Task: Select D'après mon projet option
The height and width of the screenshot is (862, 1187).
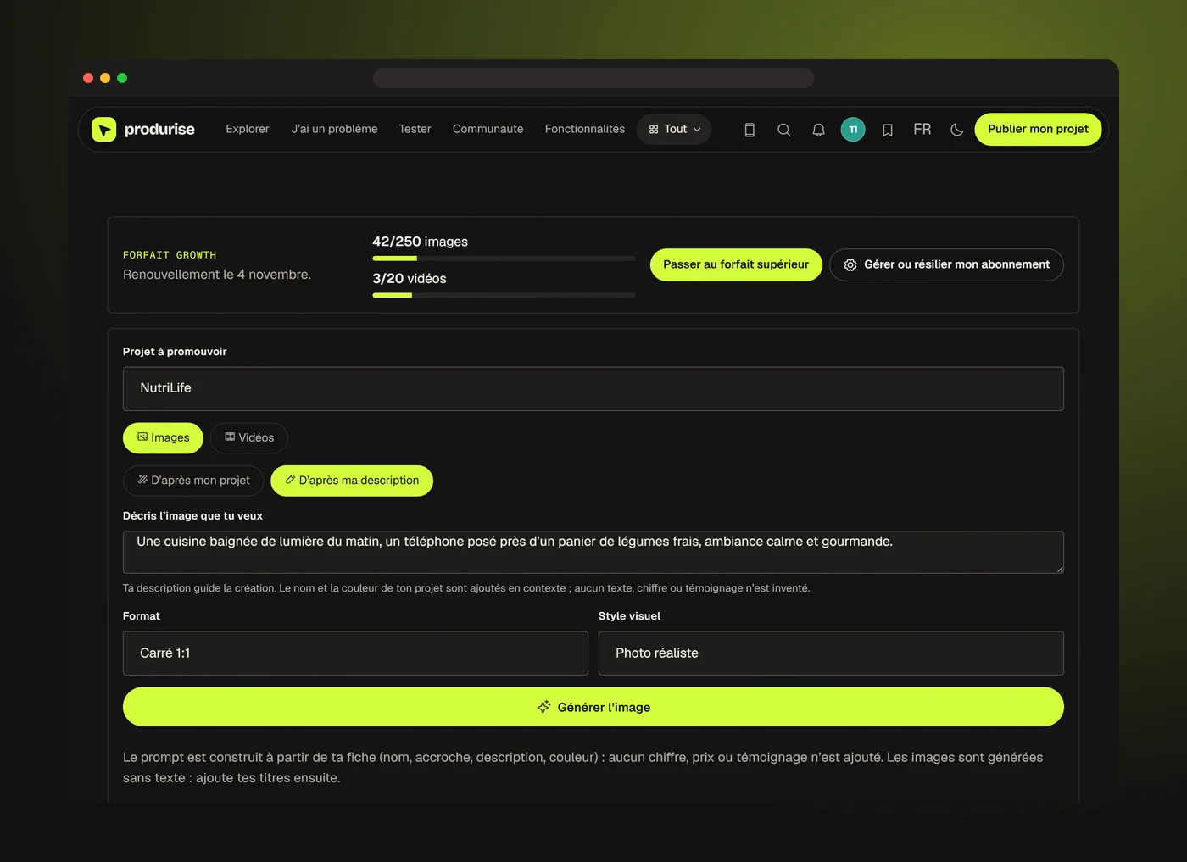Action: pos(193,481)
